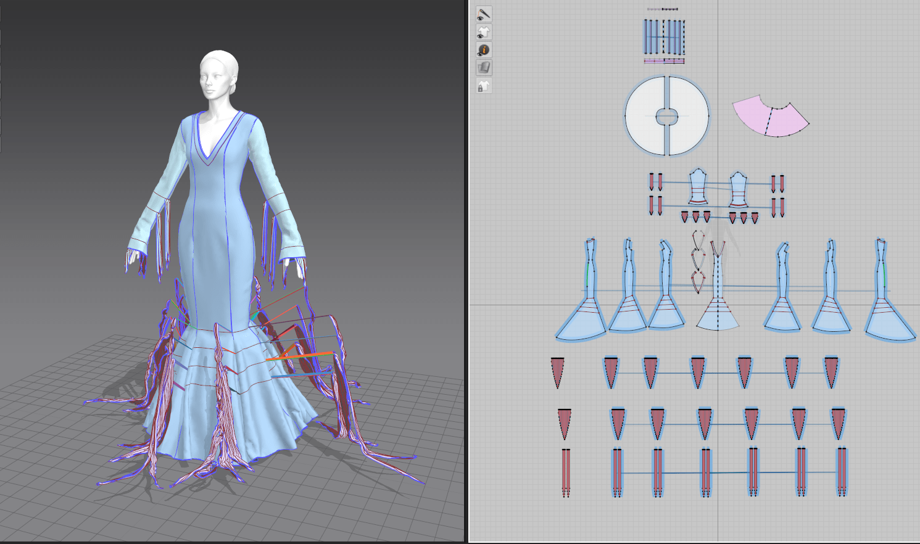Image resolution: width=920 pixels, height=544 pixels.
Task: Click leftmost narrow red strip pair
Action: (566, 471)
